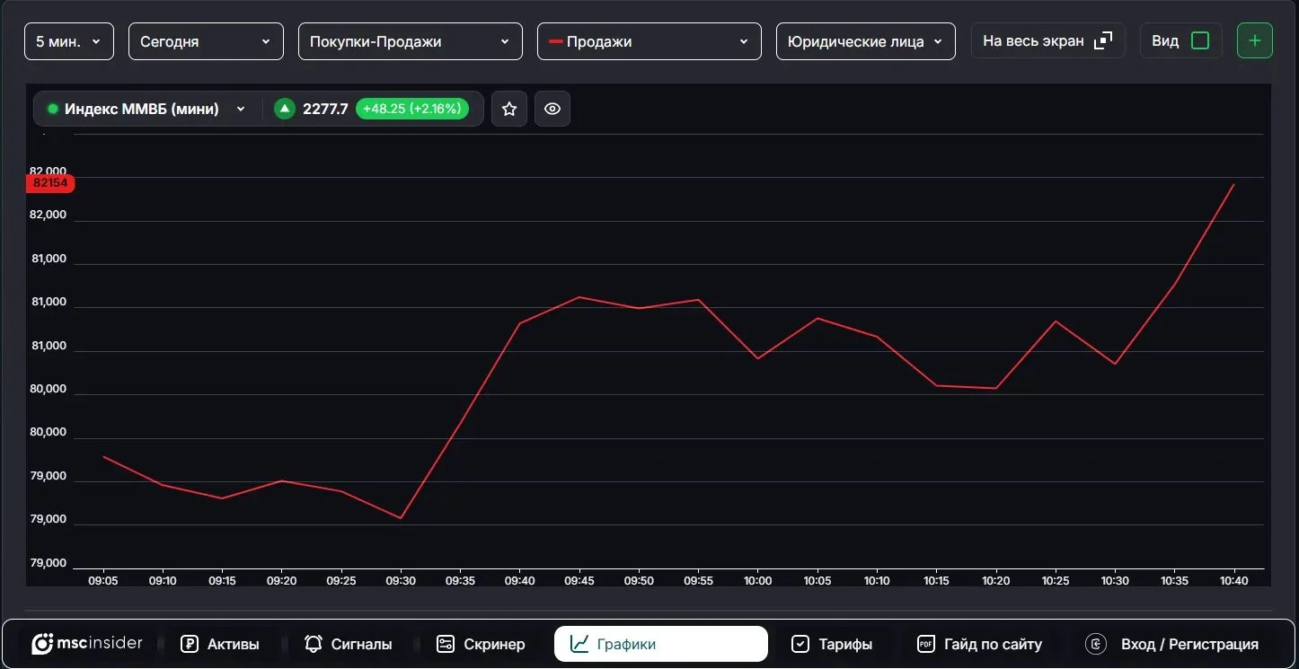Open Сигналы bell icon section
Viewport: 1299px width, 669px height.
click(349, 644)
